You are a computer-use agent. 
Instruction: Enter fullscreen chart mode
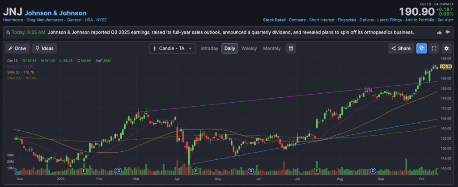click(434, 48)
